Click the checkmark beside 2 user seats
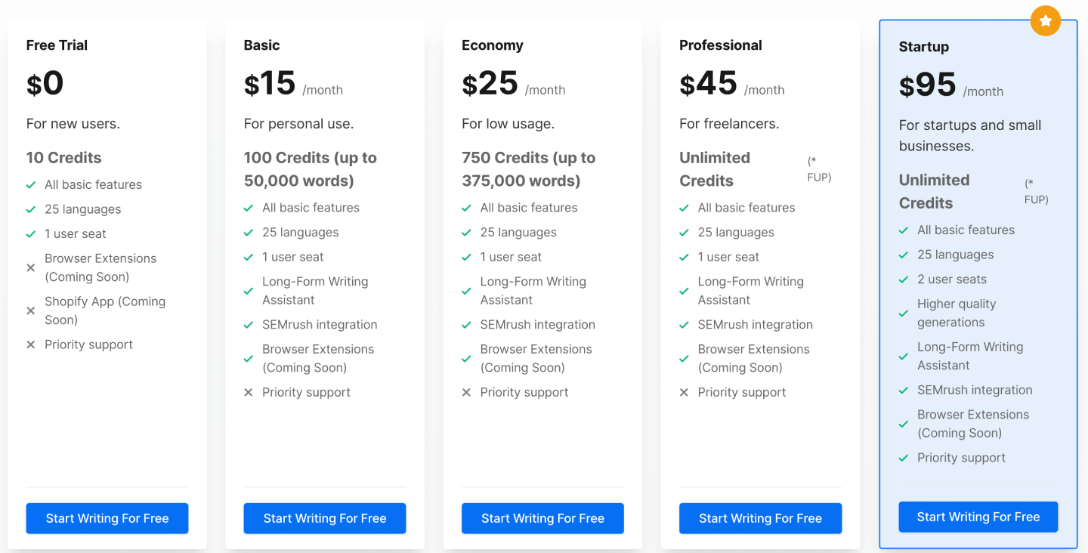This screenshot has width=1088, height=553. tap(904, 280)
